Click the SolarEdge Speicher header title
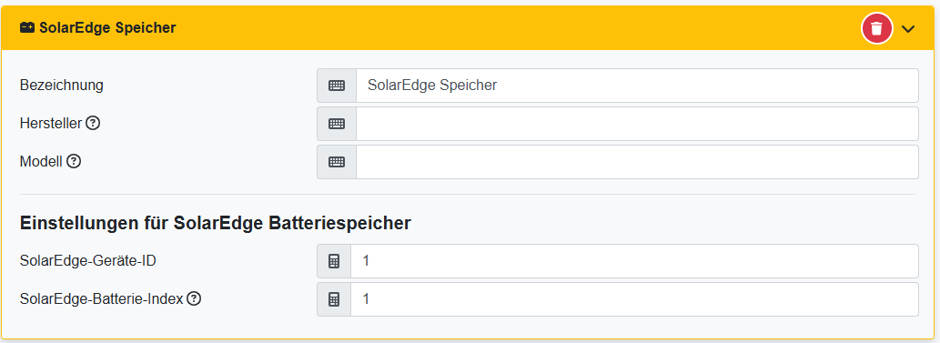Screen dimensions: 940x343 tap(108, 27)
